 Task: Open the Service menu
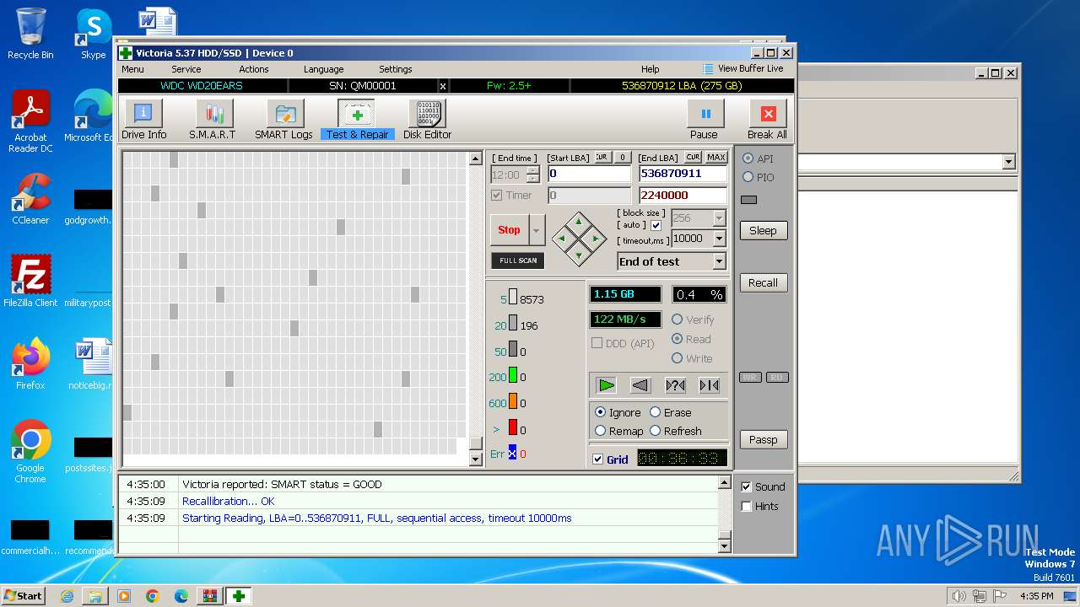[186, 69]
